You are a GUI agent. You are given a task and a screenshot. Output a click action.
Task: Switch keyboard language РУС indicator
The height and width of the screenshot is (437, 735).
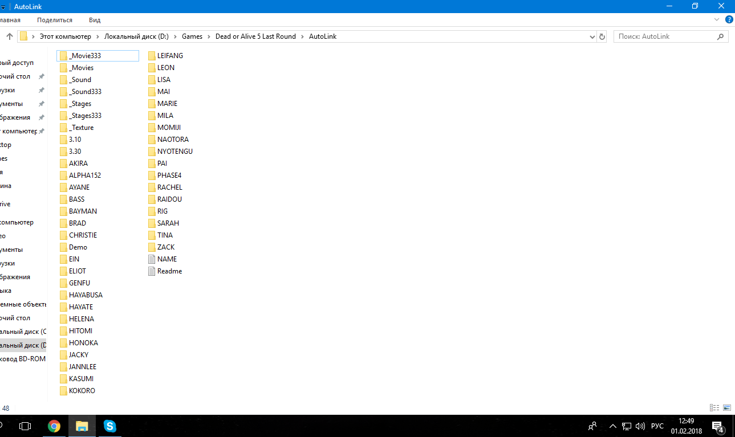point(657,426)
